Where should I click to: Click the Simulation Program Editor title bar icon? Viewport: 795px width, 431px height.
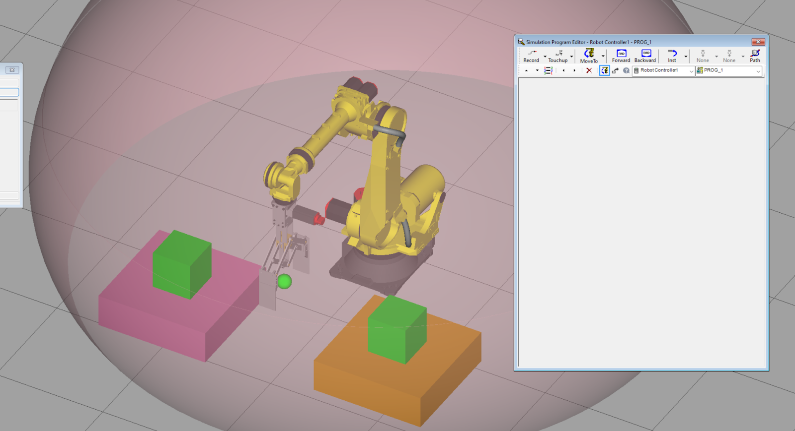click(521, 42)
